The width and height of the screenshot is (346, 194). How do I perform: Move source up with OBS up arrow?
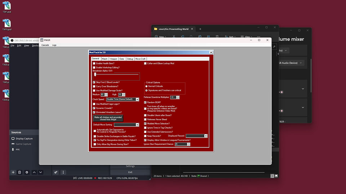pos(34,172)
